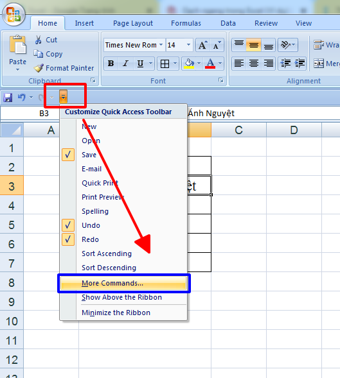
Task: Apply the borders grid icon
Action: click(x=165, y=64)
